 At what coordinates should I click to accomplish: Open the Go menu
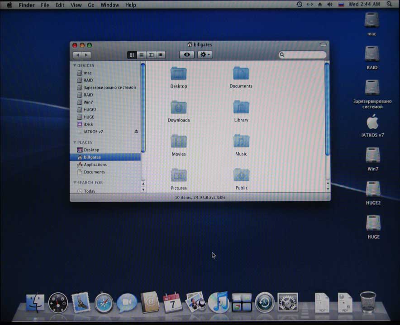coord(91,5)
